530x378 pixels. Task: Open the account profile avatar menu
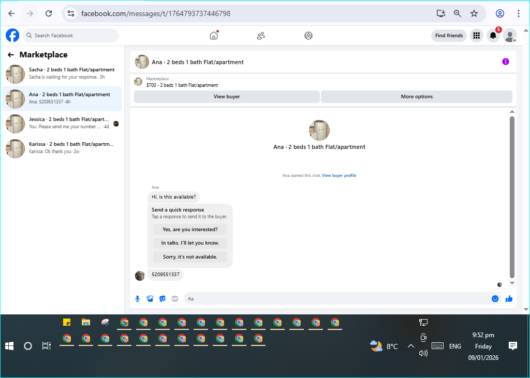pos(510,36)
